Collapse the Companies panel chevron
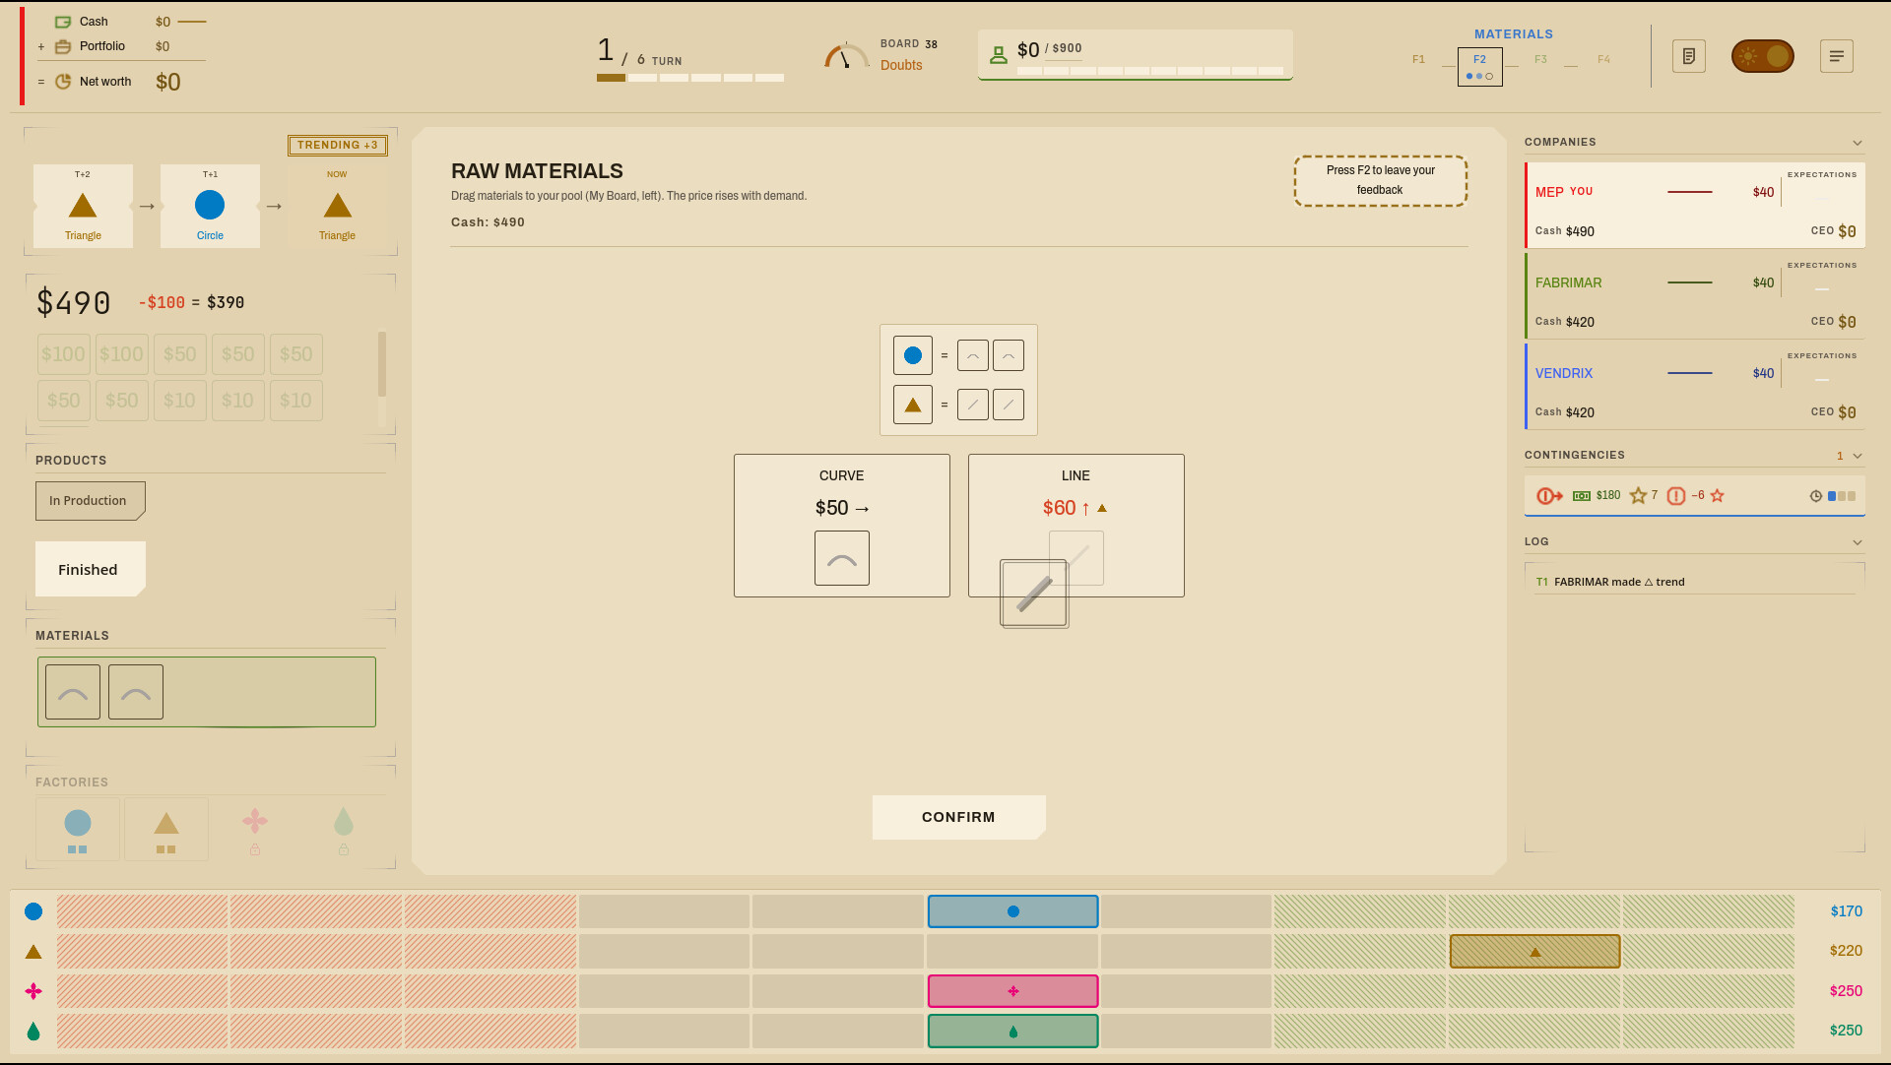1891x1065 pixels. 1857,143
